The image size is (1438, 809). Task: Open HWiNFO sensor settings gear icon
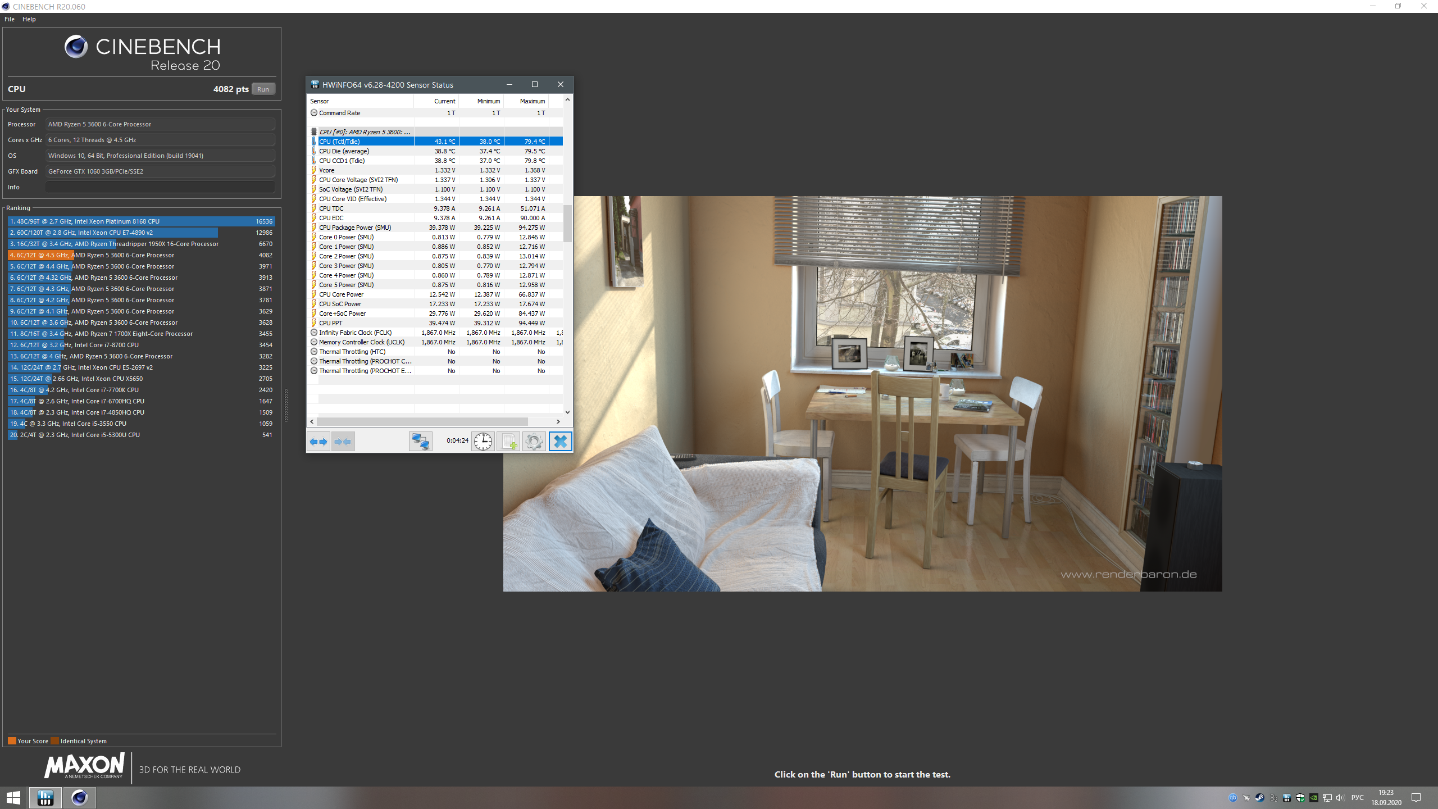(534, 441)
